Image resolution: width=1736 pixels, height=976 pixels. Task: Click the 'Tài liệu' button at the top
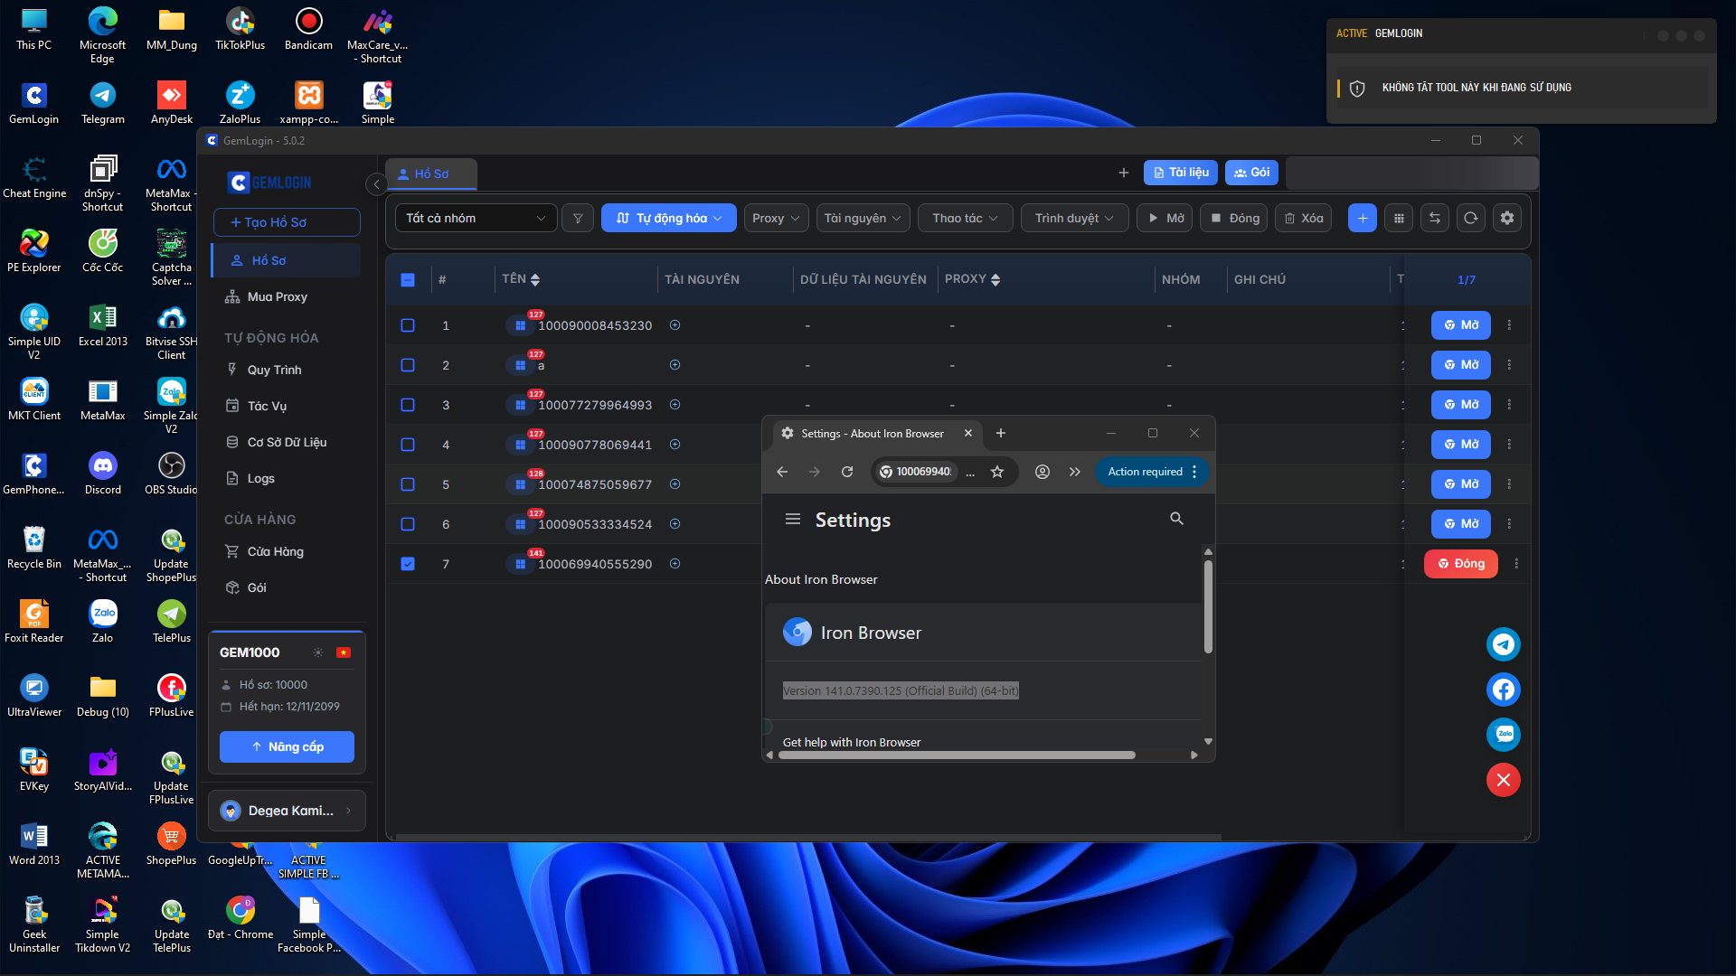point(1181,173)
